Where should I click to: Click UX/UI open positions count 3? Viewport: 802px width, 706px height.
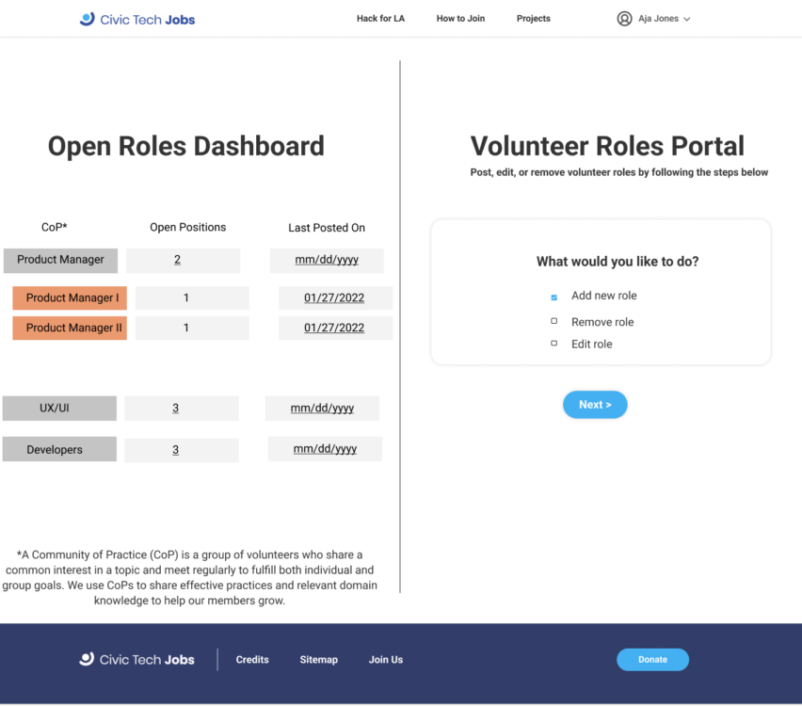coord(175,409)
